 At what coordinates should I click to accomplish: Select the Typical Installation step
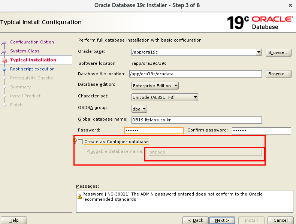[x=33, y=60]
